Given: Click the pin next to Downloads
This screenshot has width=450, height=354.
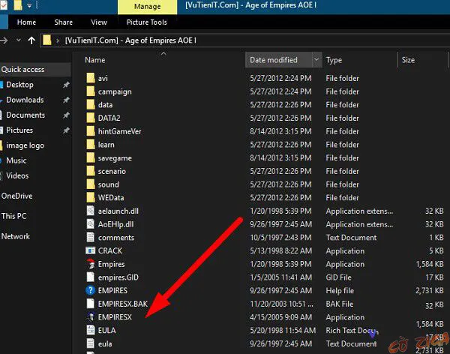Looking at the screenshot, I should point(66,100).
